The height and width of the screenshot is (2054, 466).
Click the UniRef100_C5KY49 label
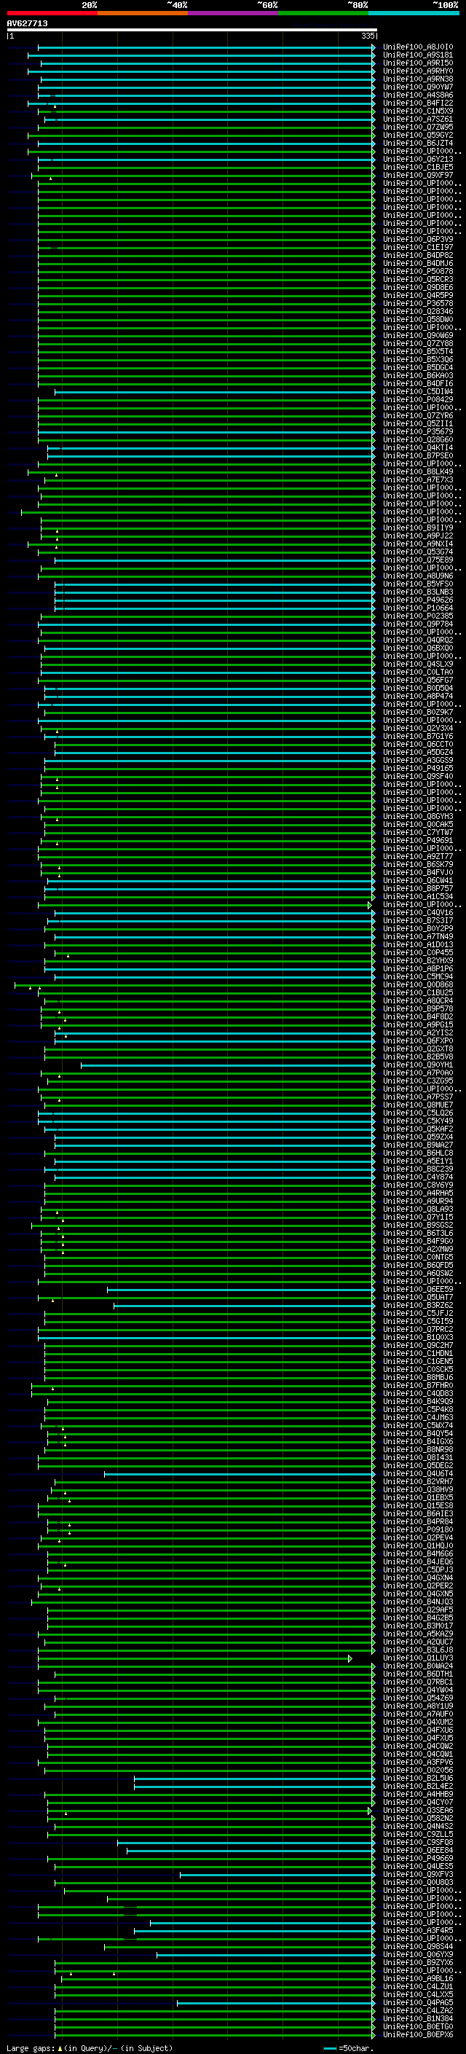click(x=417, y=1121)
